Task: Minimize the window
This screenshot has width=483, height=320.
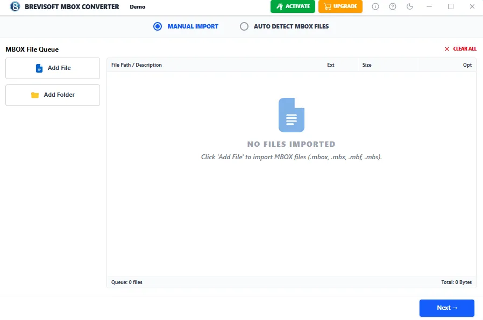Action: tap(429, 6)
